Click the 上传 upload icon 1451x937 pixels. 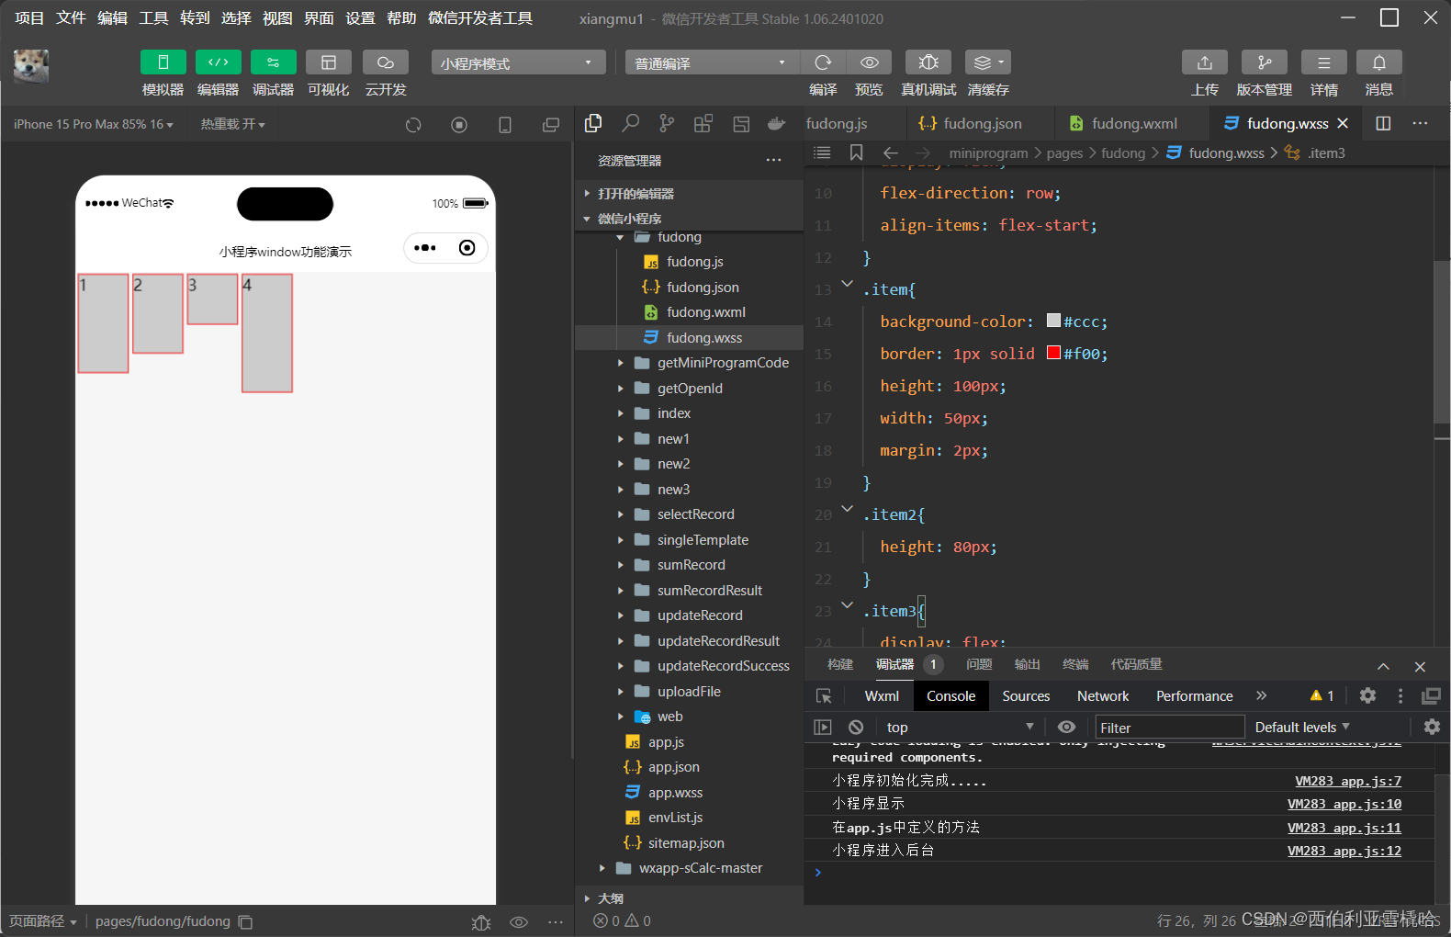pyautogui.click(x=1205, y=62)
